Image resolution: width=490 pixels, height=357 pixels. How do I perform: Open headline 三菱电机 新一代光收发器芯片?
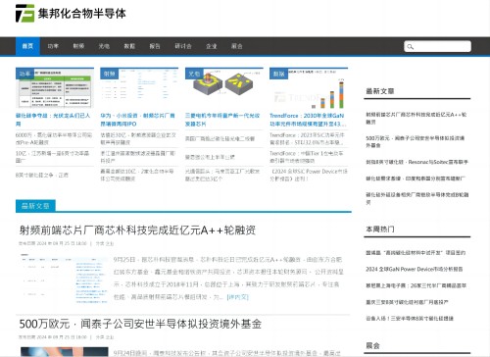pos(222,120)
